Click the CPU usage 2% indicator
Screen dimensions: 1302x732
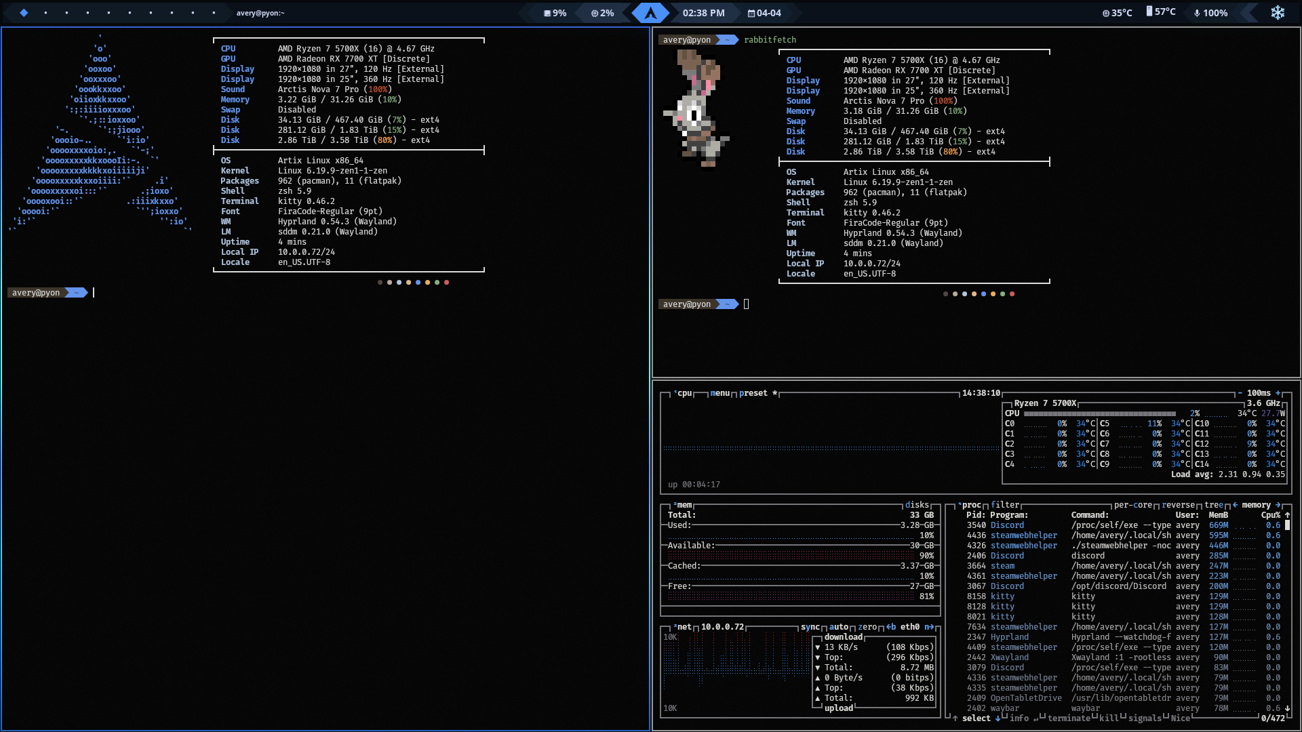[602, 13]
